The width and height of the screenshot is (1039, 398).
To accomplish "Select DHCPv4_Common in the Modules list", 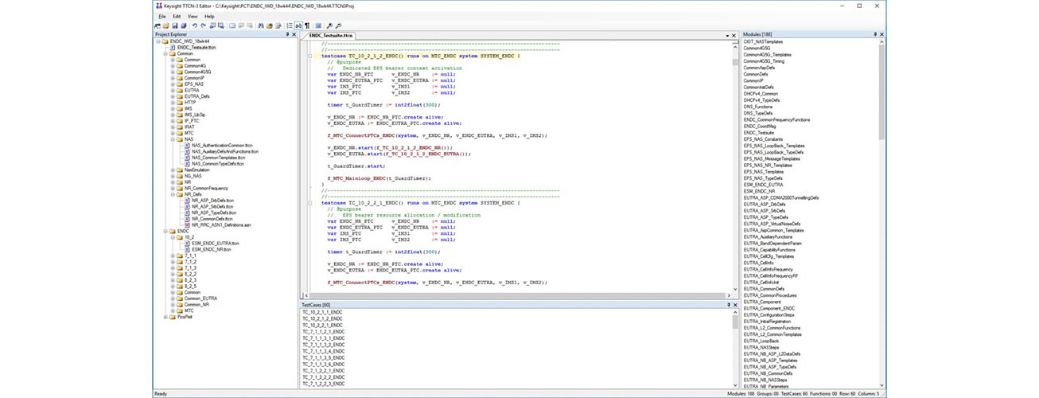I will (x=761, y=93).
